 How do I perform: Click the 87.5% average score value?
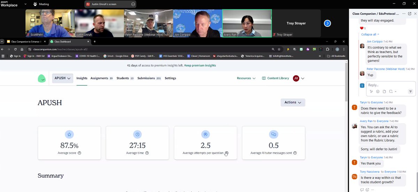[69, 146]
